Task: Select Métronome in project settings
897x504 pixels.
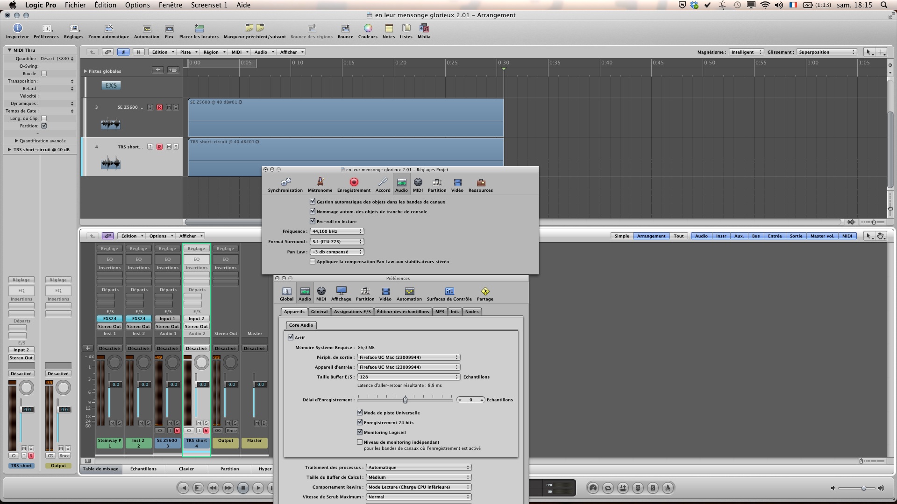Action: pyautogui.click(x=320, y=182)
